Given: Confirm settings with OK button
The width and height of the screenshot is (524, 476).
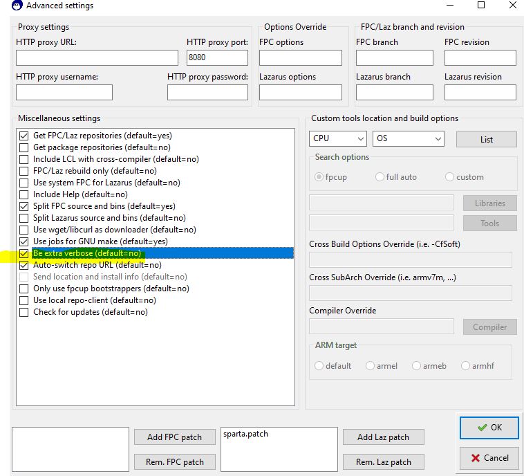Looking at the screenshot, I should click(x=489, y=428).
